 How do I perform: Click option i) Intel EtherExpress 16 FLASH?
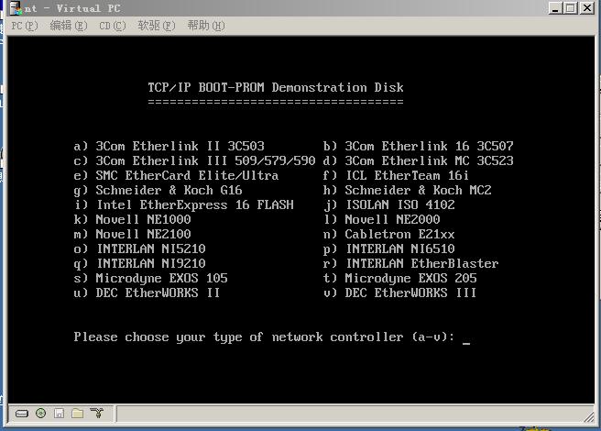184,204
